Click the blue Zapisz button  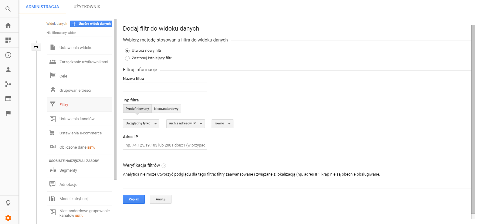tap(134, 199)
